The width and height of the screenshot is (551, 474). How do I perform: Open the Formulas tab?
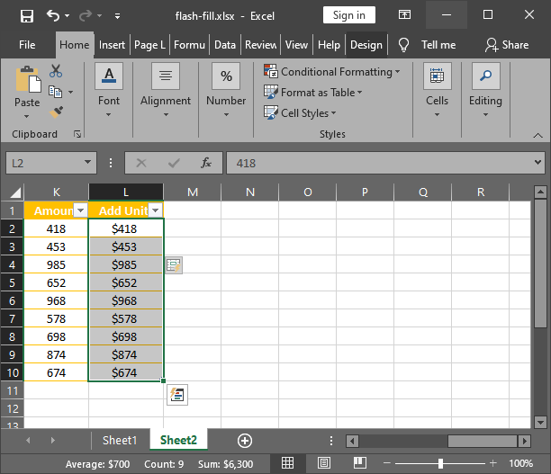coord(189,45)
